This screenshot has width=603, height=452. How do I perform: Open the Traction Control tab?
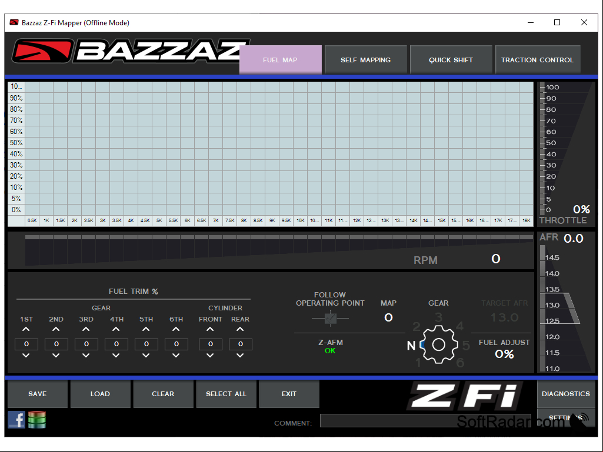538,60
